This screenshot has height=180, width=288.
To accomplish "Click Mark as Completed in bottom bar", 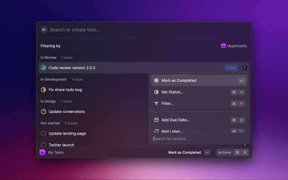I will (184, 153).
